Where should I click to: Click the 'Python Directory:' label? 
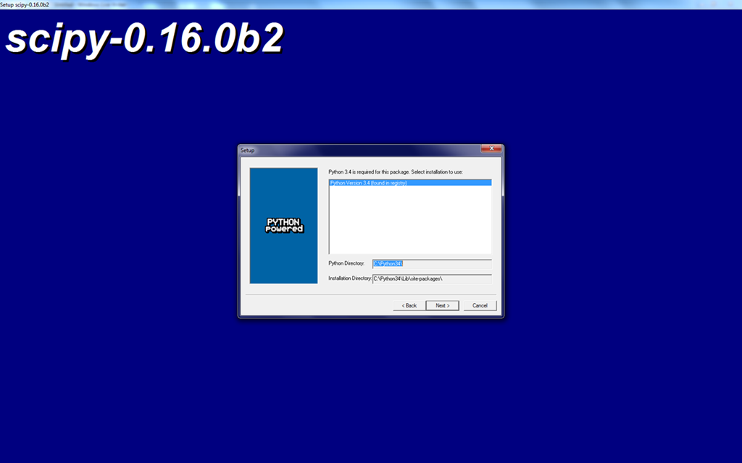pyautogui.click(x=346, y=263)
